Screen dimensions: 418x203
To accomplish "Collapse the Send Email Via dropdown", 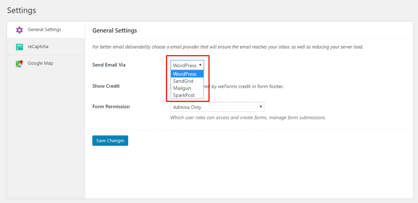I will coord(187,65).
